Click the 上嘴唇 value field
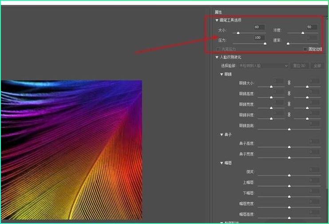 tap(314, 180)
